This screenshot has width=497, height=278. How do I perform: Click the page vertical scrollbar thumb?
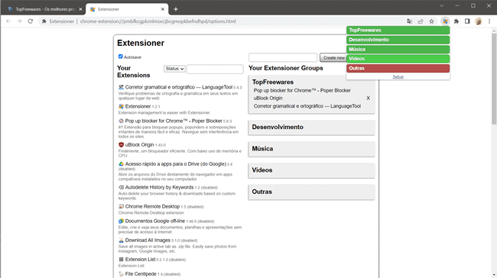pos(494,79)
